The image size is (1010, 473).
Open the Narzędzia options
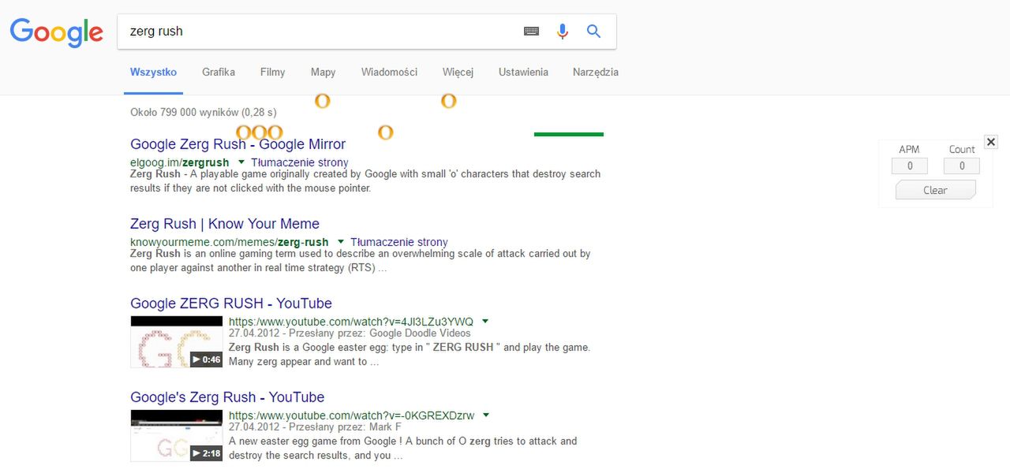coord(596,72)
